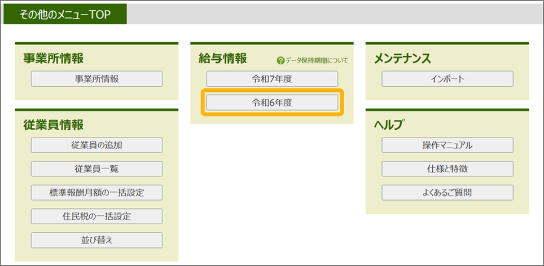Open the データ保持期間について link
This screenshot has width=544, height=266.
pyautogui.click(x=316, y=60)
